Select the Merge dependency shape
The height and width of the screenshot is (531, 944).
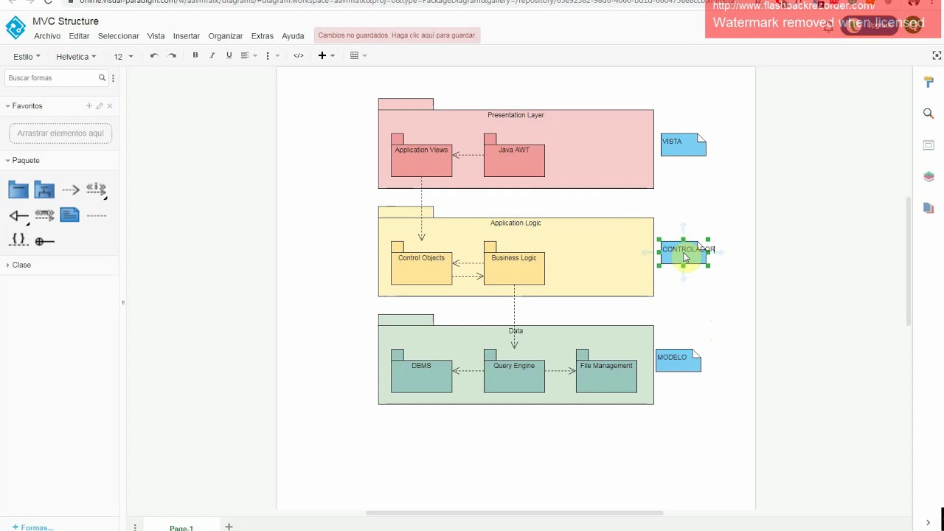coord(44,215)
